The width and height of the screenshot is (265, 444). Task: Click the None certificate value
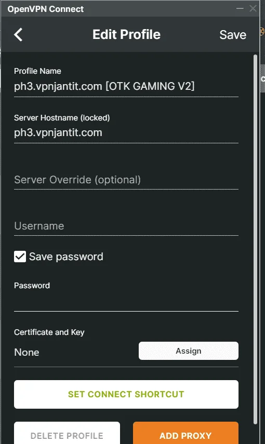[x=27, y=352]
